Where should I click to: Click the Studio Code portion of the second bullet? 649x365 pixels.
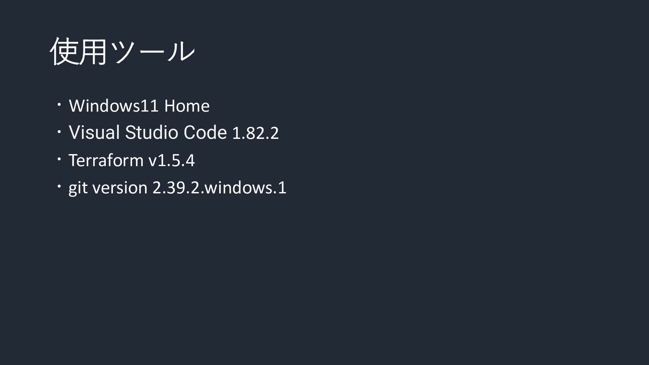(x=176, y=132)
